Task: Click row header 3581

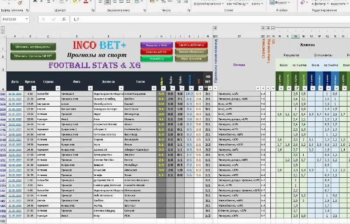Action: (x=3, y=221)
